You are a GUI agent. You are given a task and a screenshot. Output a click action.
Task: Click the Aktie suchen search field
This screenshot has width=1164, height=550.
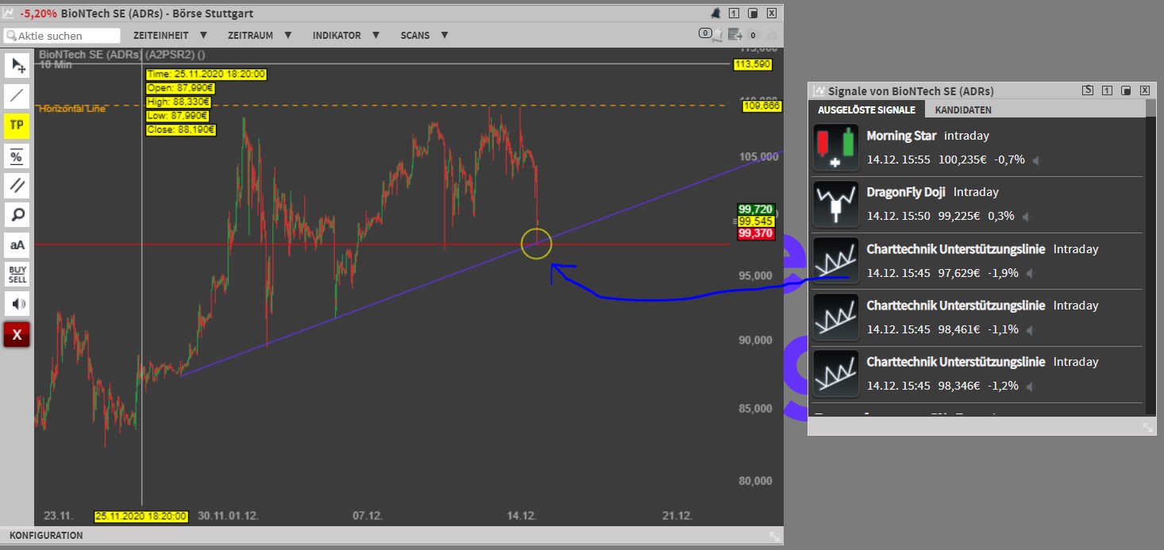click(x=62, y=36)
